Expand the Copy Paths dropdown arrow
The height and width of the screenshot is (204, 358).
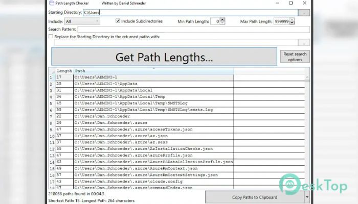[x=307, y=197]
